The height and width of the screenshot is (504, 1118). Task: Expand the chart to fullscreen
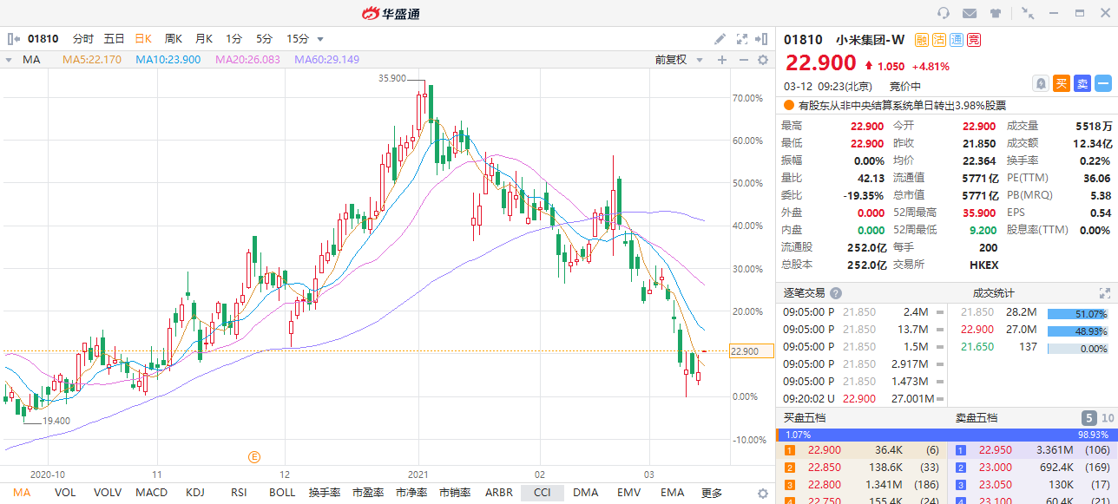[741, 39]
